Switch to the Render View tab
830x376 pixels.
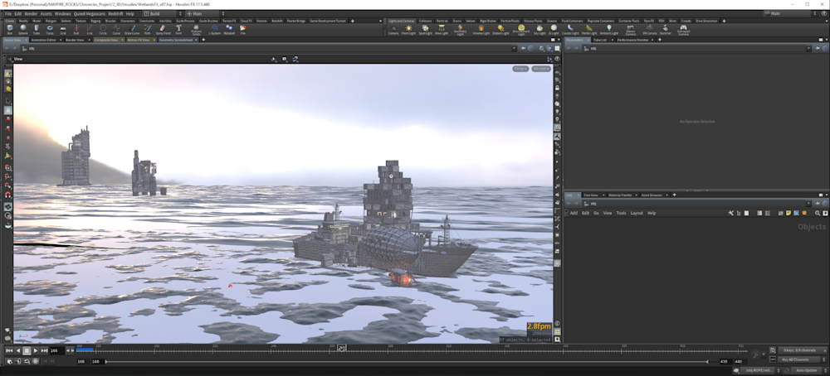(x=75, y=40)
